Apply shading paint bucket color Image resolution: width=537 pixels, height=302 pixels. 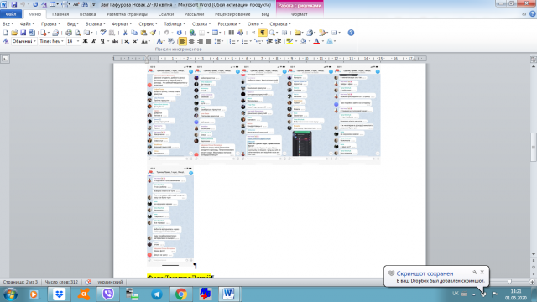[303, 41]
